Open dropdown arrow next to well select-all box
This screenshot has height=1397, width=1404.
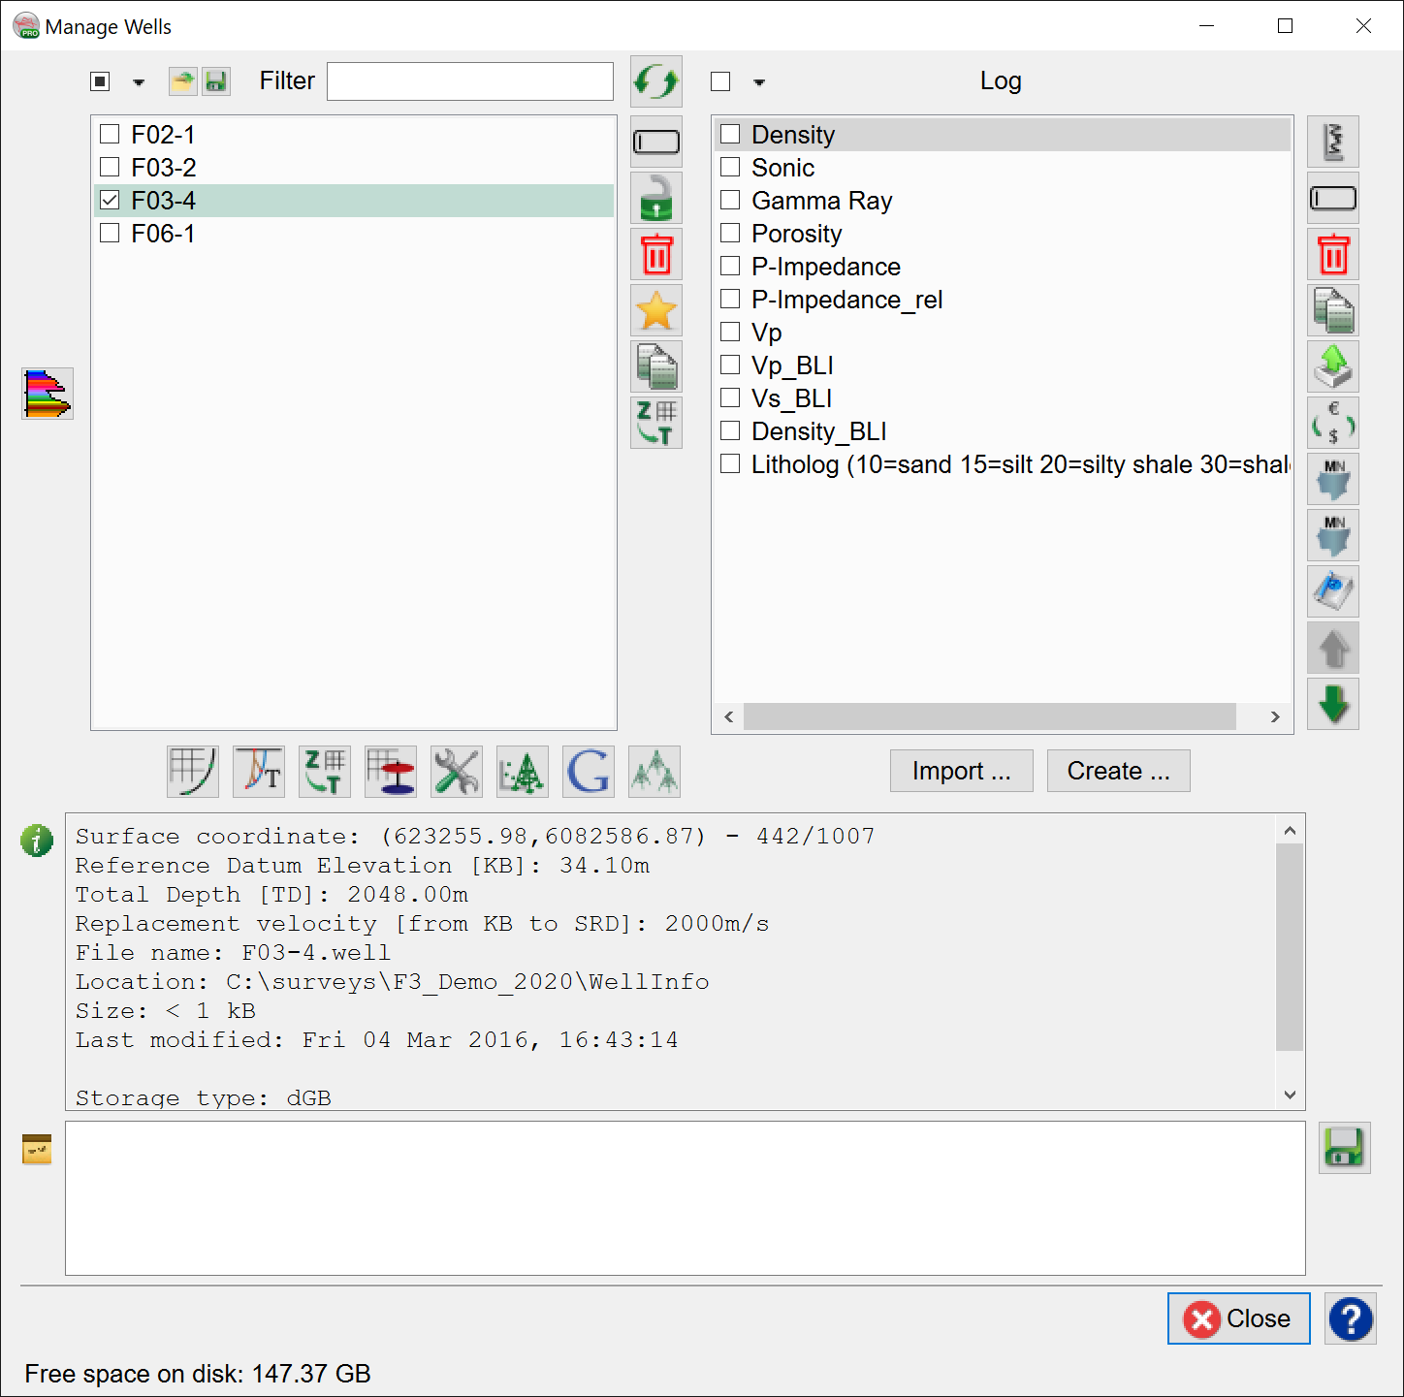pyautogui.click(x=139, y=82)
